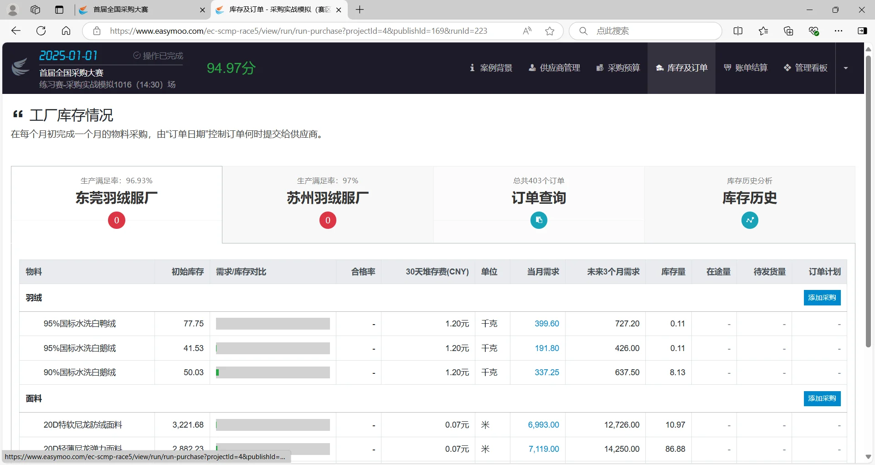Open a new browser tab
The image size is (875, 465).
(x=360, y=10)
